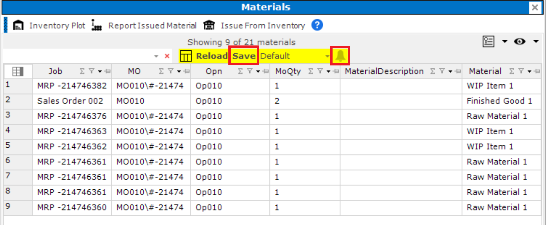This screenshot has width=547, height=225.
Task: Click the Report Issued Material label
Action: coord(152,25)
